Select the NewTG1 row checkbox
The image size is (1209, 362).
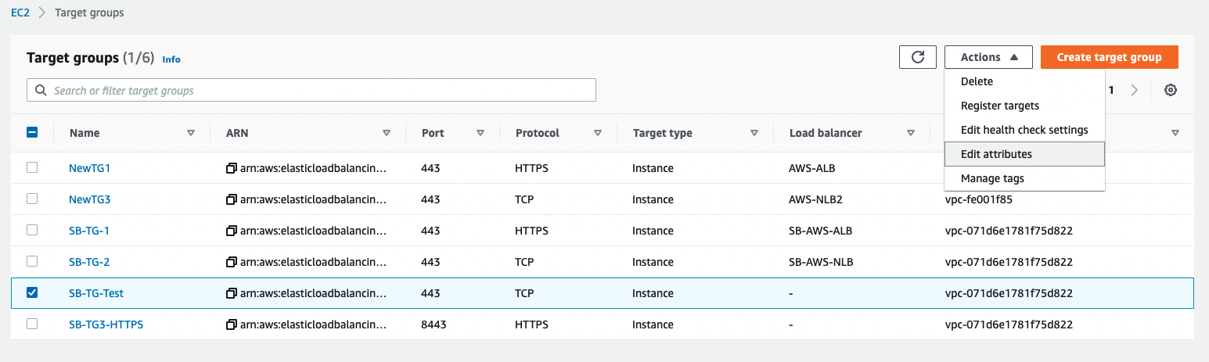pos(32,167)
